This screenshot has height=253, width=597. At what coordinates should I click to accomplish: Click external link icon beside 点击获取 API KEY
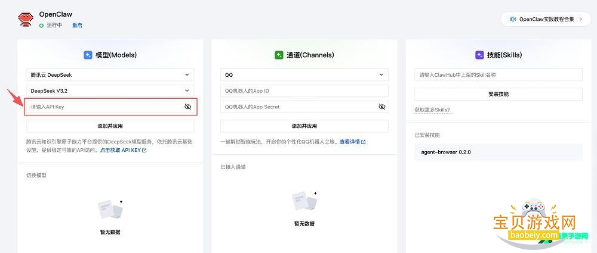pos(144,151)
